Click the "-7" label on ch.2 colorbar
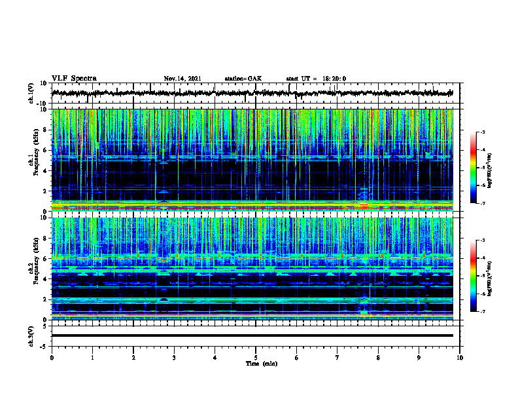The height and width of the screenshot is (401, 518). pos(483,312)
